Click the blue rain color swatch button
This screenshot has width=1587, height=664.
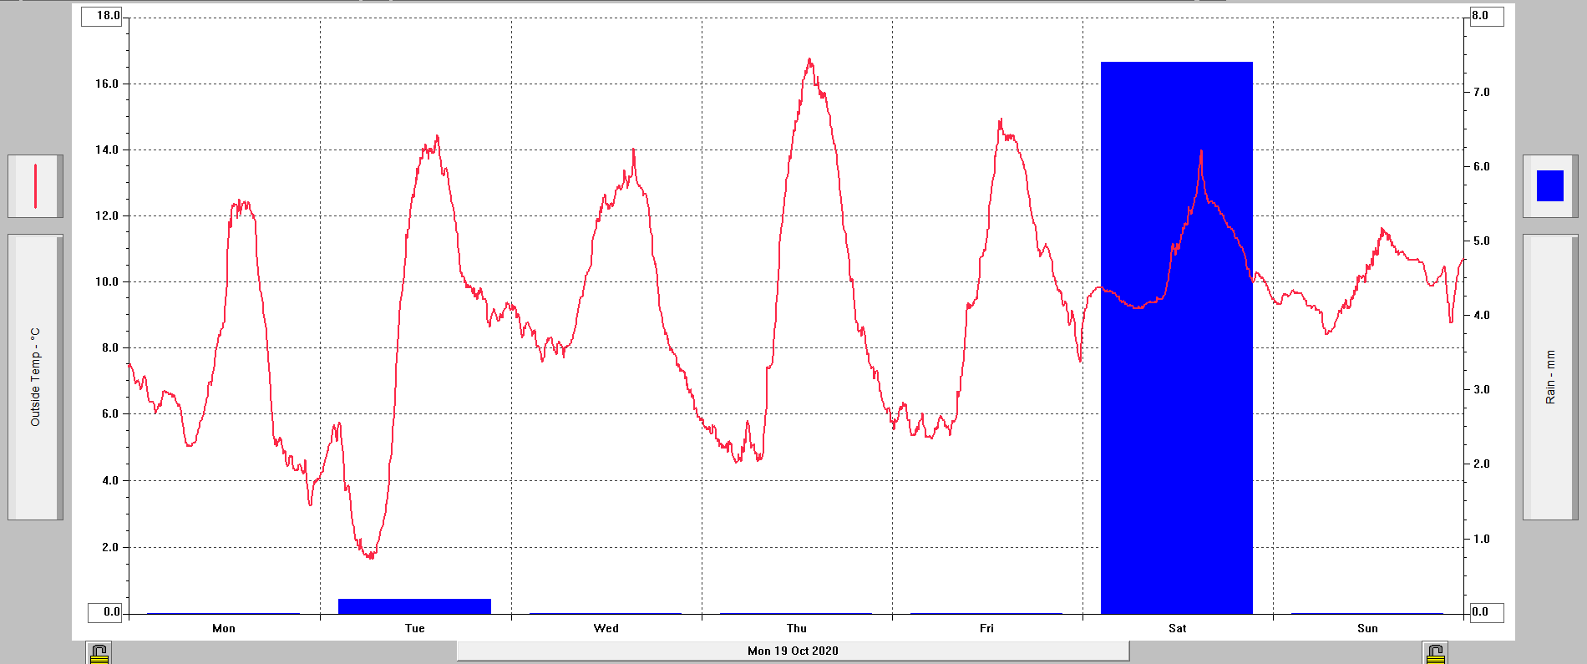coord(1549,185)
